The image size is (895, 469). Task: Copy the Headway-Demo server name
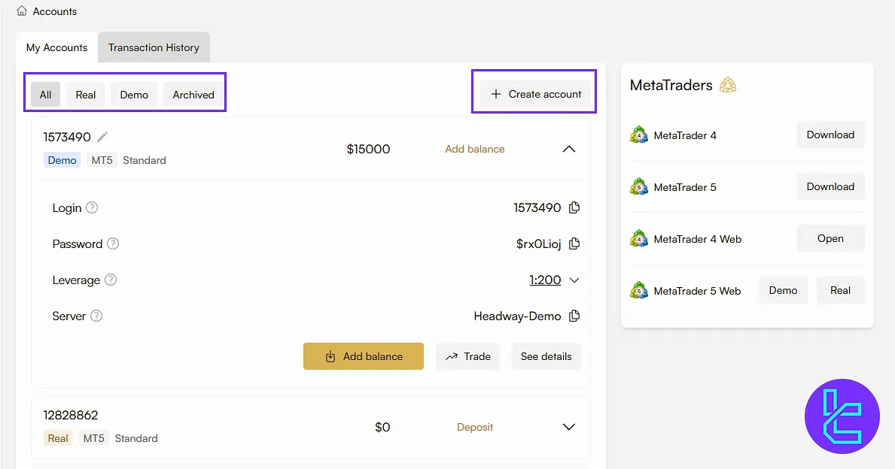[x=574, y=316]
